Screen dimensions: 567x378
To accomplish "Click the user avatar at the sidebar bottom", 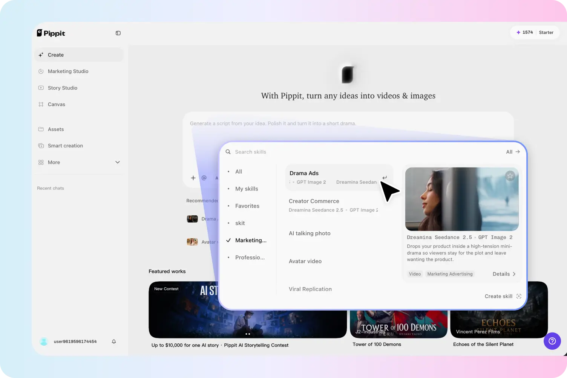I will click(x=44, y=341).
